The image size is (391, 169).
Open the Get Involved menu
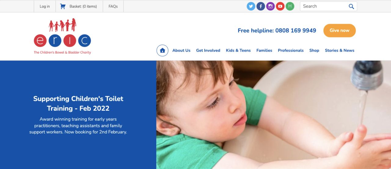[208, 50]
